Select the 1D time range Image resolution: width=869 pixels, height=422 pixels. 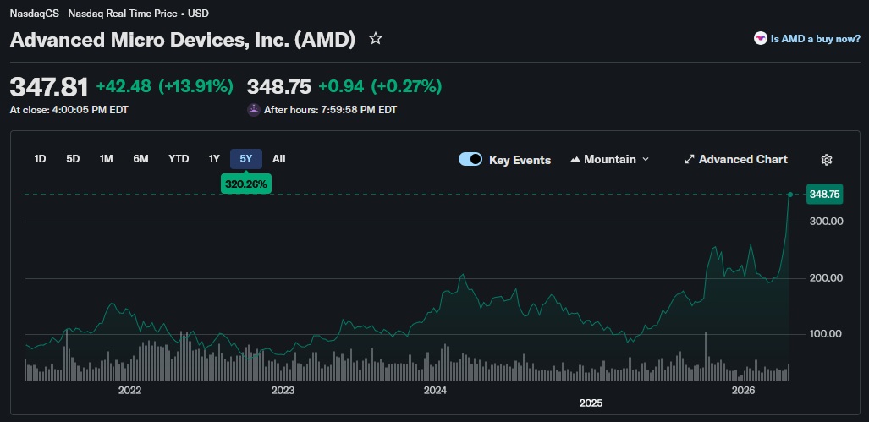[x=40, y=158]
